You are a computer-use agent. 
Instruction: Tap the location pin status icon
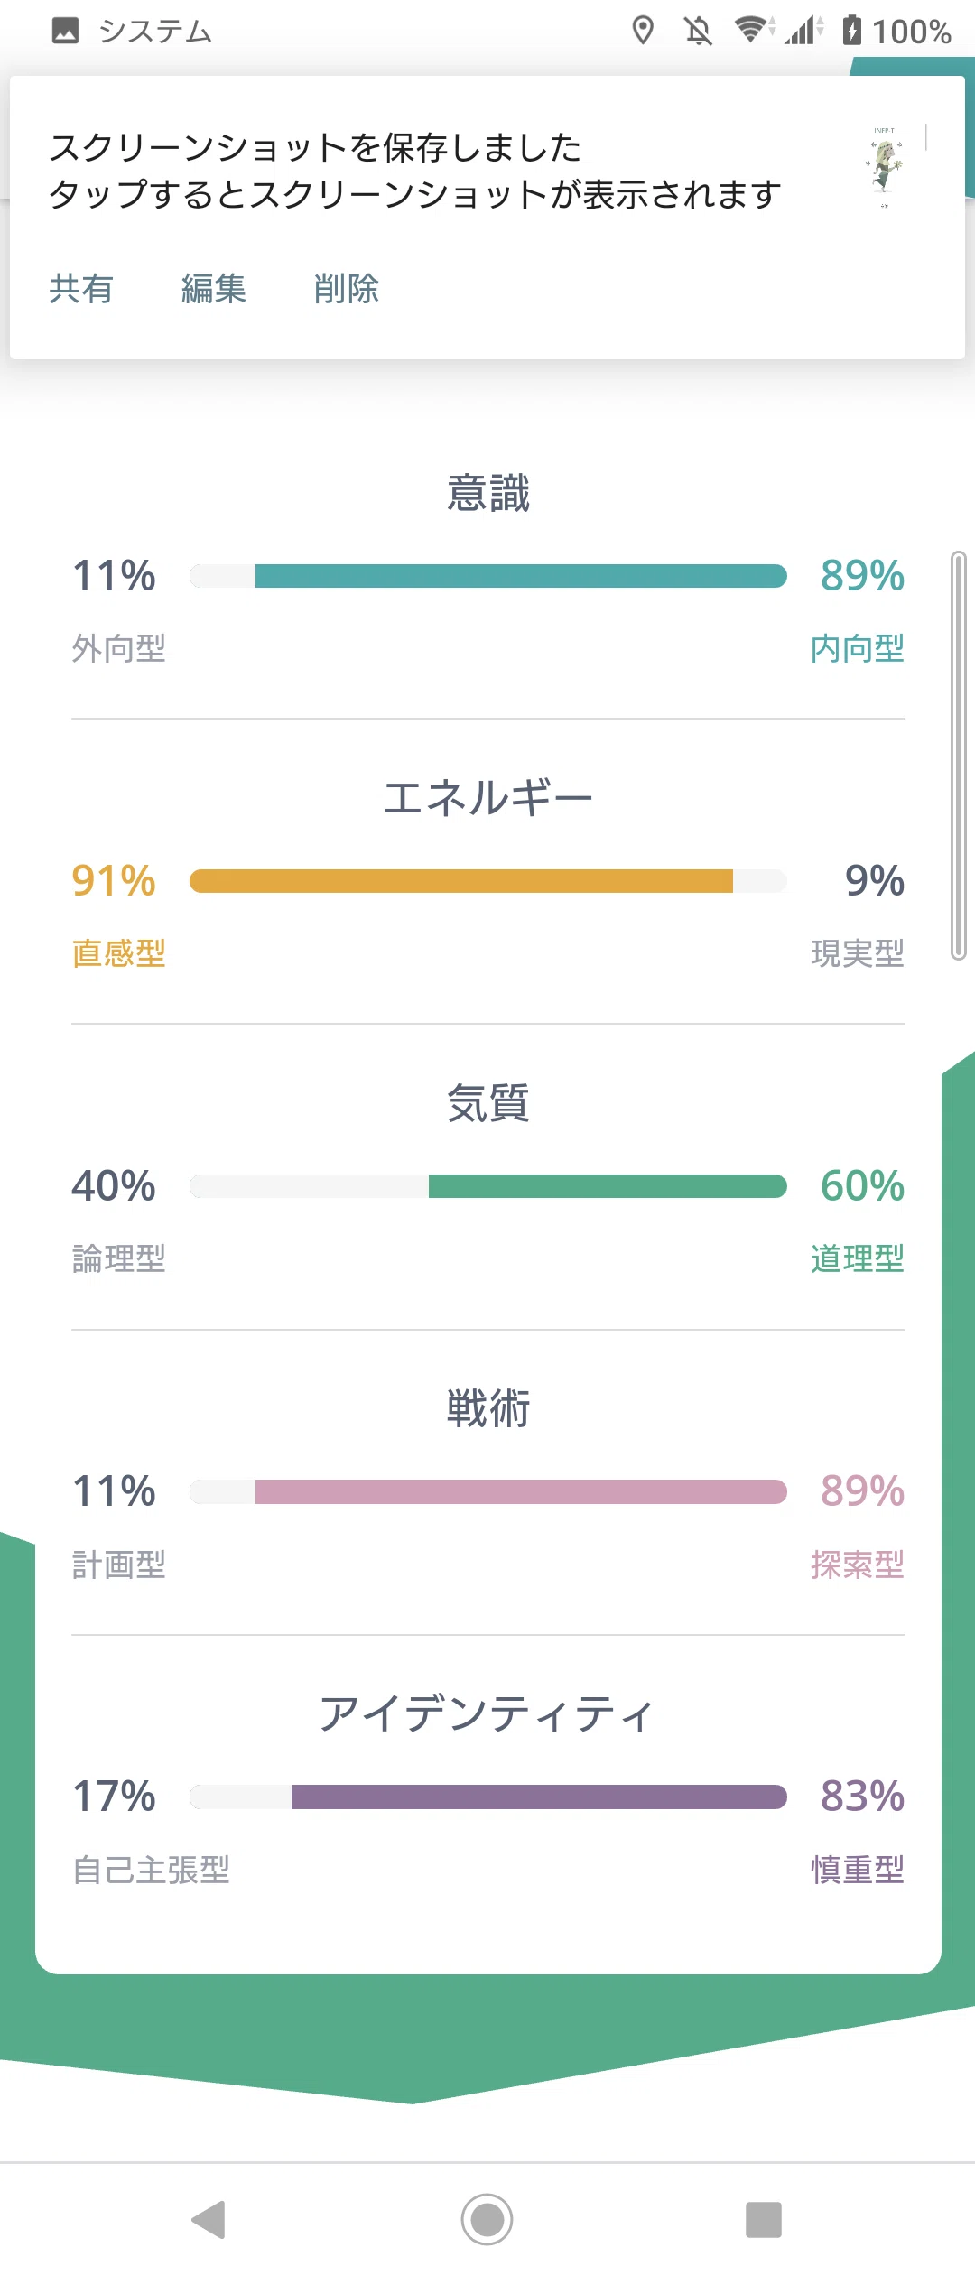(x=643, y=31)
